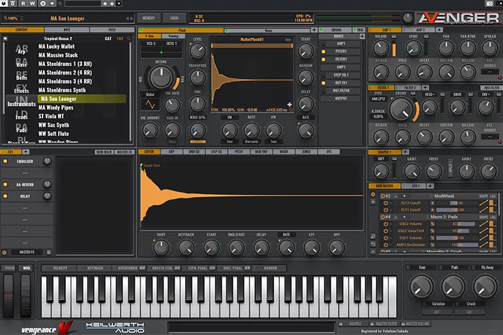Screen dimensions: 503x335
Task: Open the AMP 1 EXT. SOURCE selector
Action: [490, 72]
